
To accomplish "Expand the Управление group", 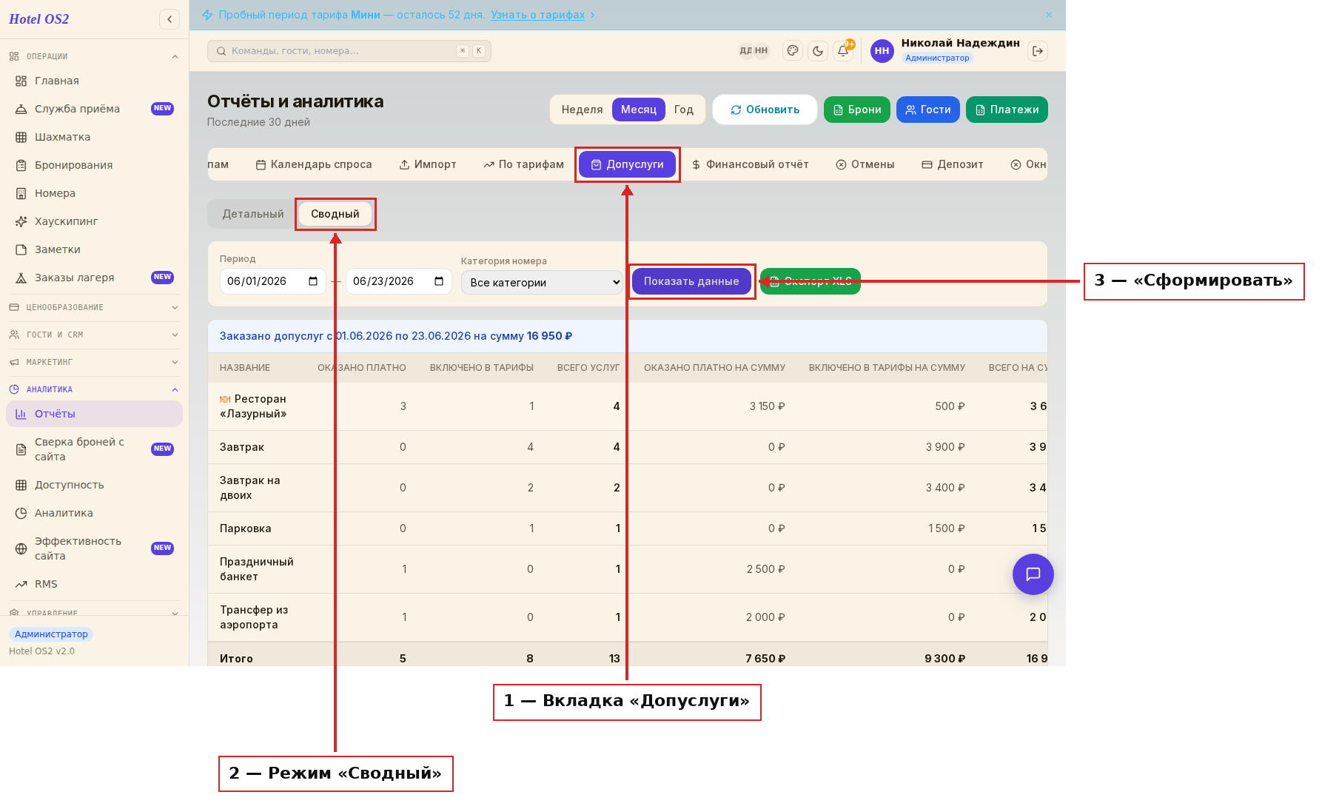I will click(x=94, y=613).
